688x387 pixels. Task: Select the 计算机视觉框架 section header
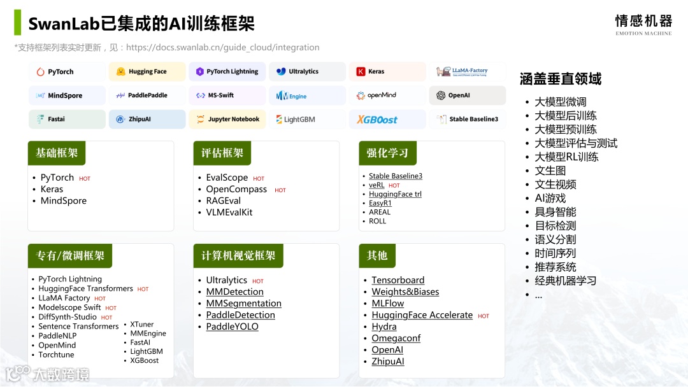(238, 255)
